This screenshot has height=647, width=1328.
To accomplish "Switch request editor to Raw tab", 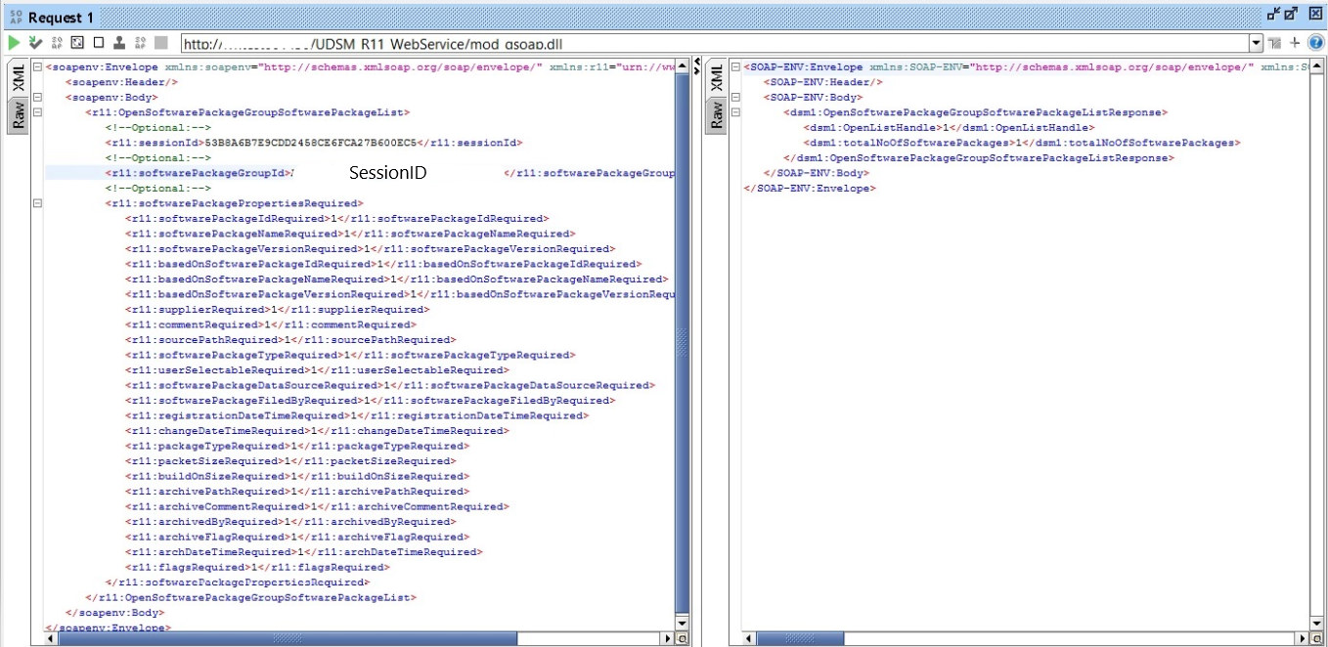I will [x=18, y=115].
